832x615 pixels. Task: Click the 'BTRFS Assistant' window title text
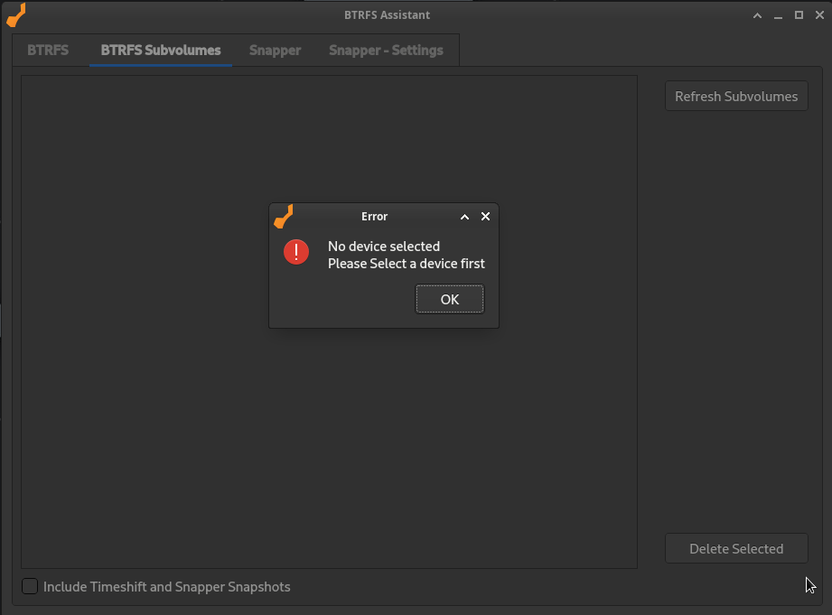(x=387, y=14)
